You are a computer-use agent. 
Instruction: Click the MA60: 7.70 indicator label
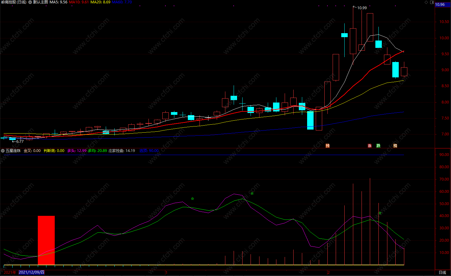pos(122,2)
